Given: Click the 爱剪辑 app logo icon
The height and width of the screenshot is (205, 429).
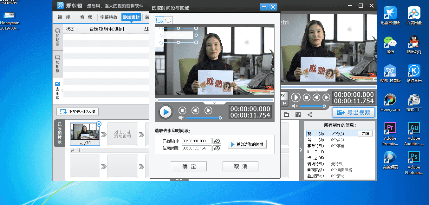Looking at the screenshot, I should click(61, 6).
